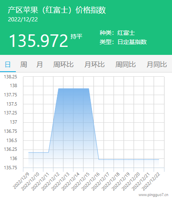Click the 种类：红富士 label
The height and width of the screenshot is (199, 172).
click(x=117, y=33)
